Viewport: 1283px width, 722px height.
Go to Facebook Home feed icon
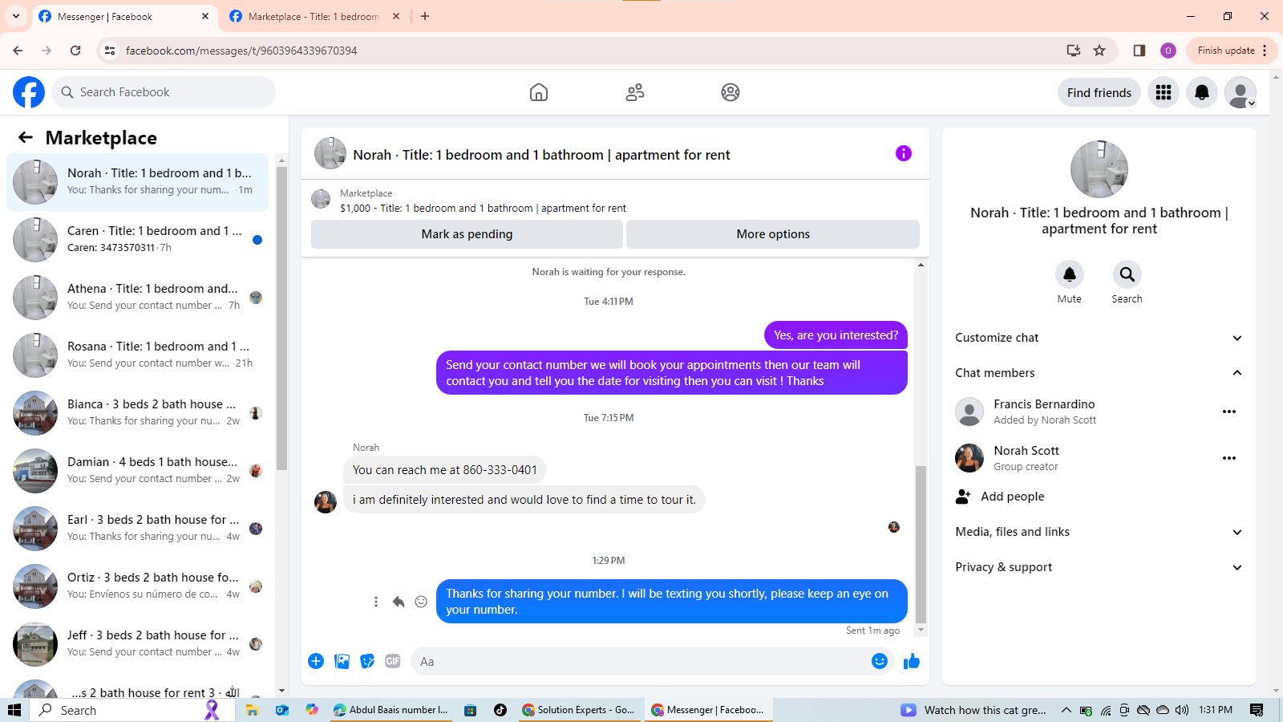[x=539, y=92]
